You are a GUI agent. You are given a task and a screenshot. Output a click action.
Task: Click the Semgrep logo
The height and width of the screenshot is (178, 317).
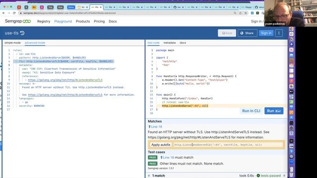pyautogui.click(x=18, y=21)
